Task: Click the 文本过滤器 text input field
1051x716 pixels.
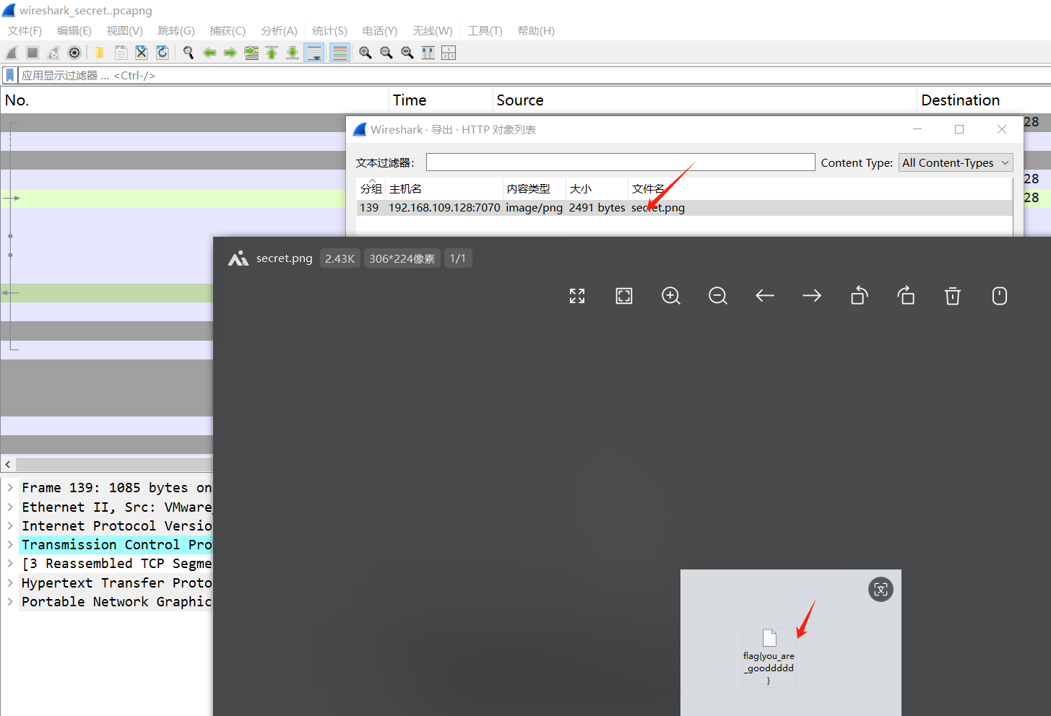Action: coord(620,162)
